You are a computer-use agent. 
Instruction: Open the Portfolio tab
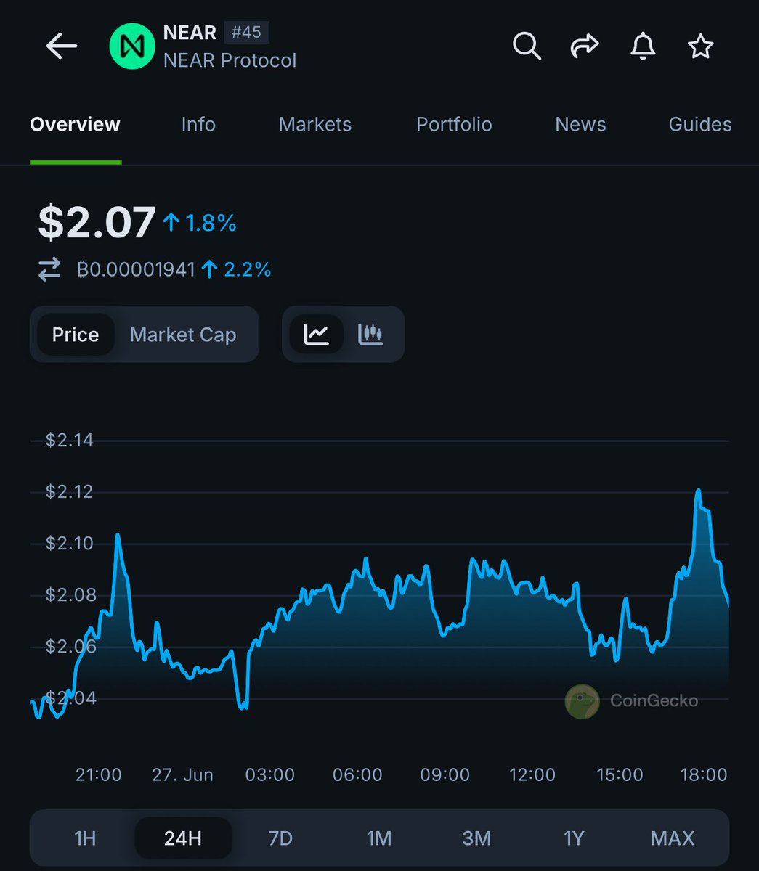454,125
